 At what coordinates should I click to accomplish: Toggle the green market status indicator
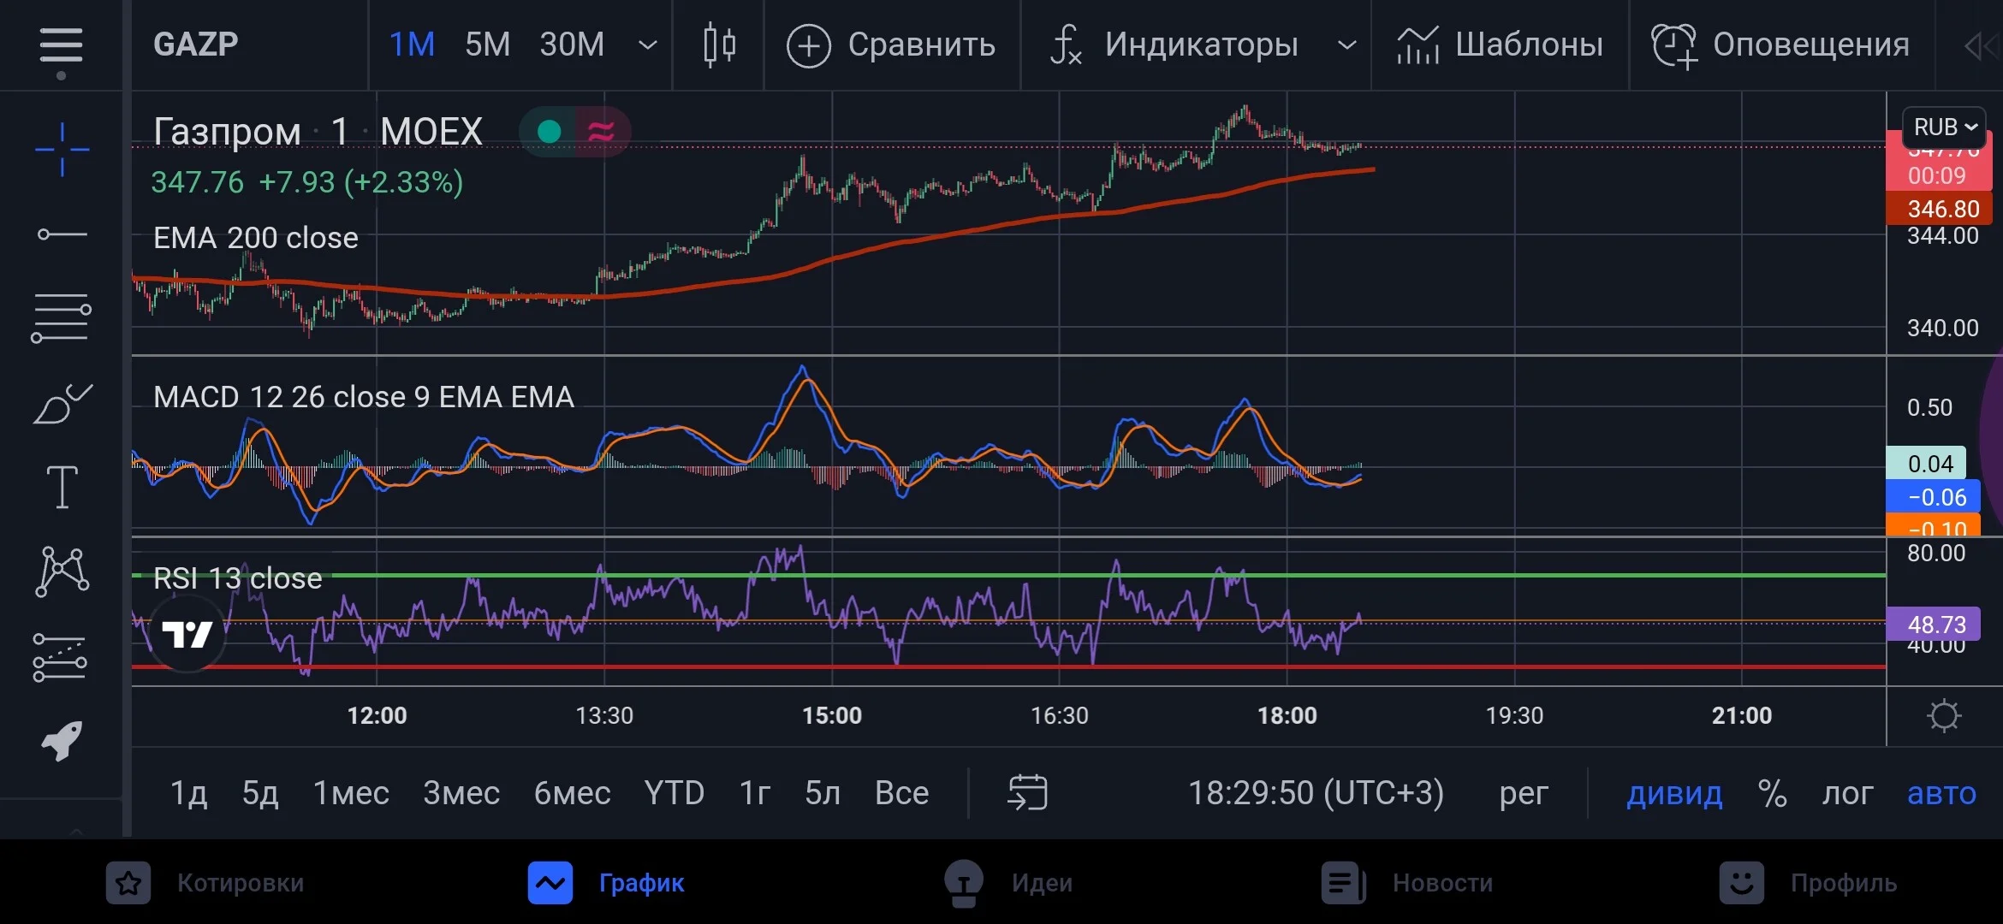pos(549,132)
